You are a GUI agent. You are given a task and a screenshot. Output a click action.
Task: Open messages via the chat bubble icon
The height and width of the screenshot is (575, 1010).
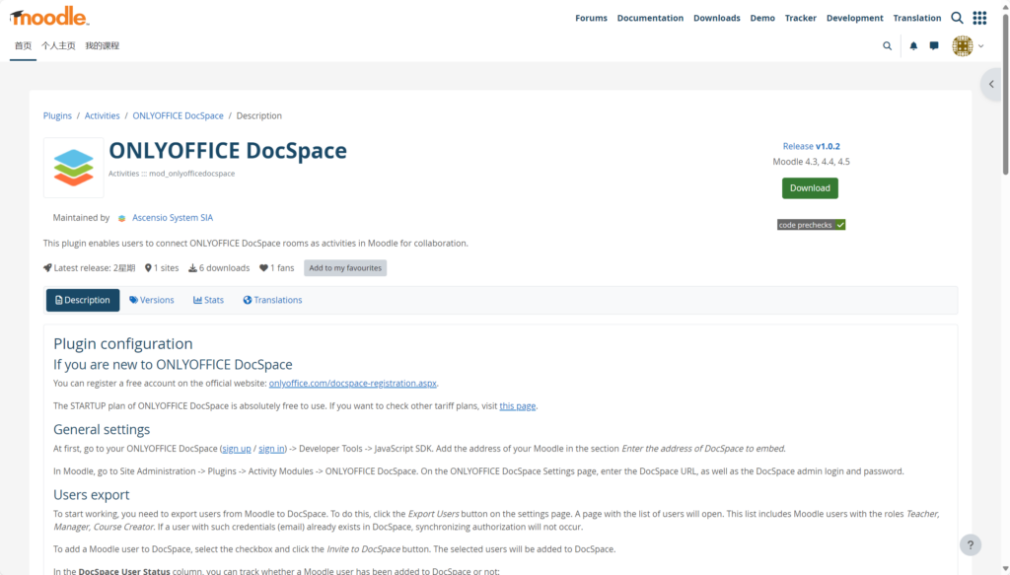point(933,45)
